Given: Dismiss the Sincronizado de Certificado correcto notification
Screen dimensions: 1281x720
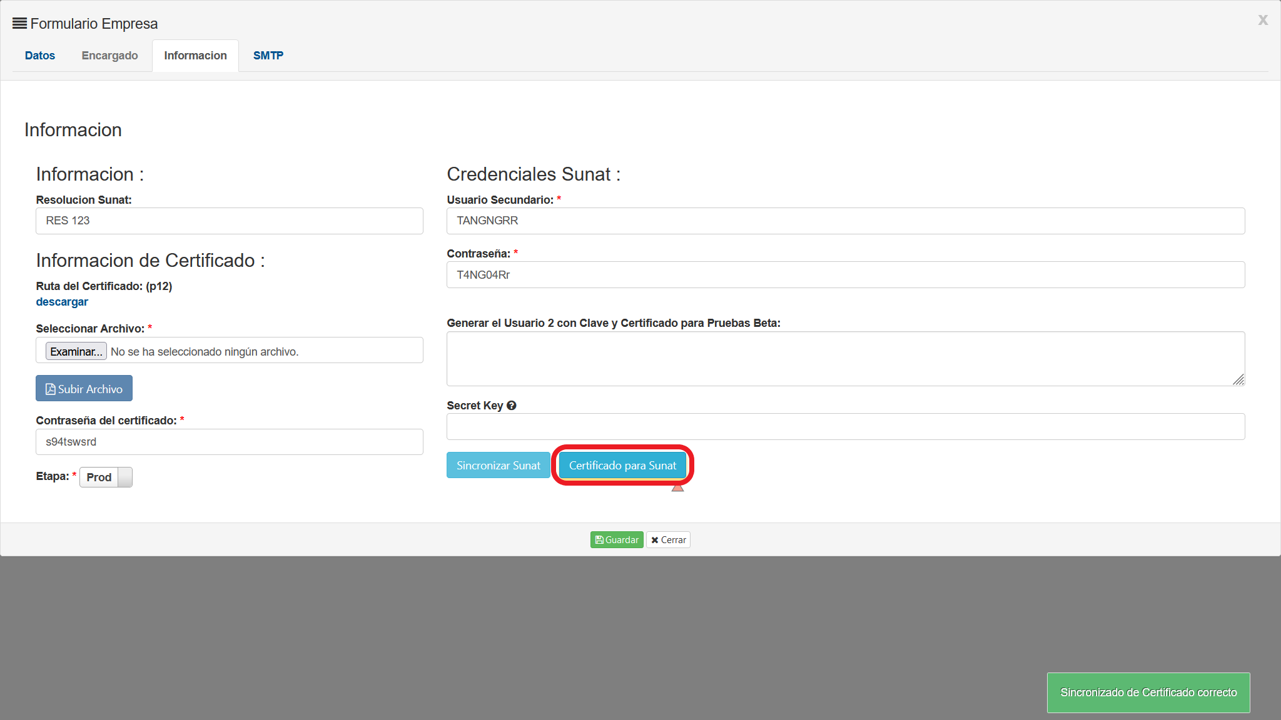Looking at the screenshot, I should click(x=1148, y=692).
